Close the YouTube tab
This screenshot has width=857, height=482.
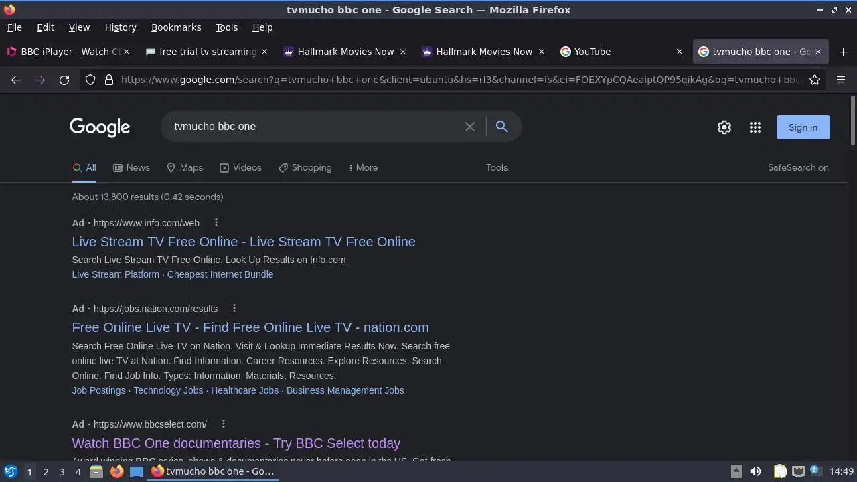pyautogui.click(x=680, y=52)
